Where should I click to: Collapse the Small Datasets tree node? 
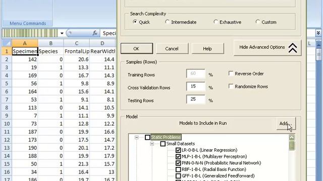(x=152, y=144)
